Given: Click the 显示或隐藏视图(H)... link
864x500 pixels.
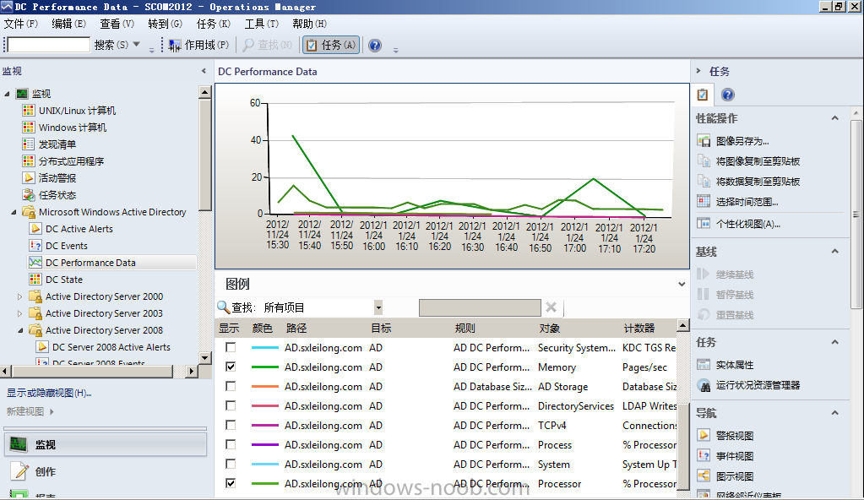Looking at the screenshot, I should click(49, 393).
